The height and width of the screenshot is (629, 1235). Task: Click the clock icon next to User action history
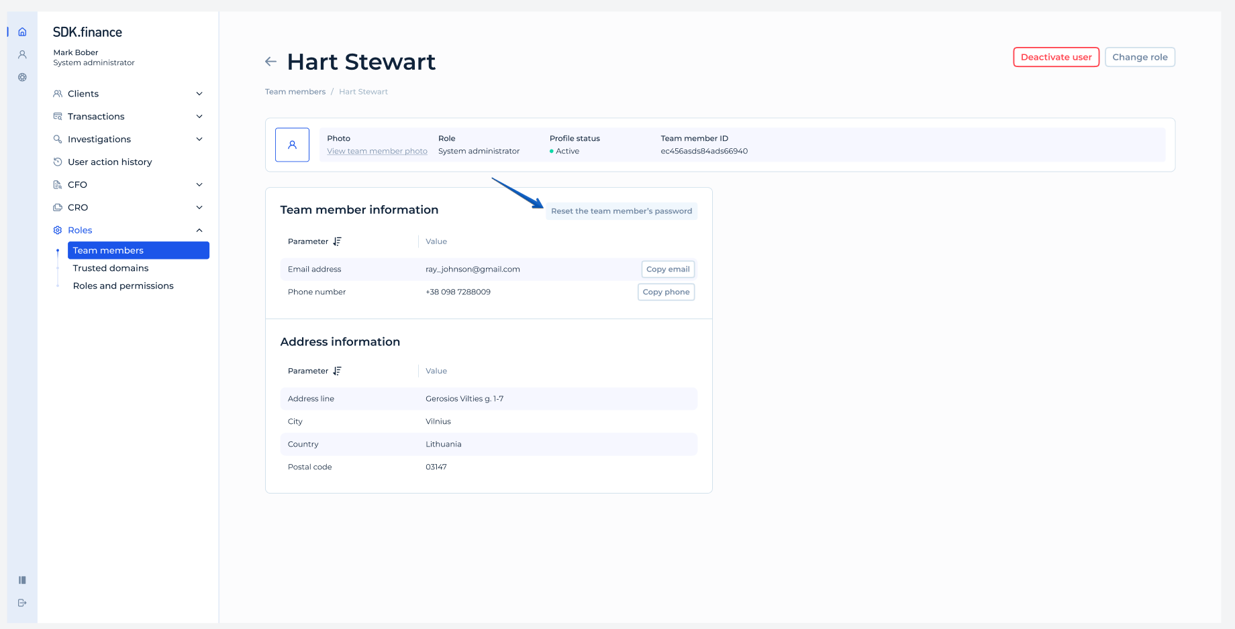[58, 162]
